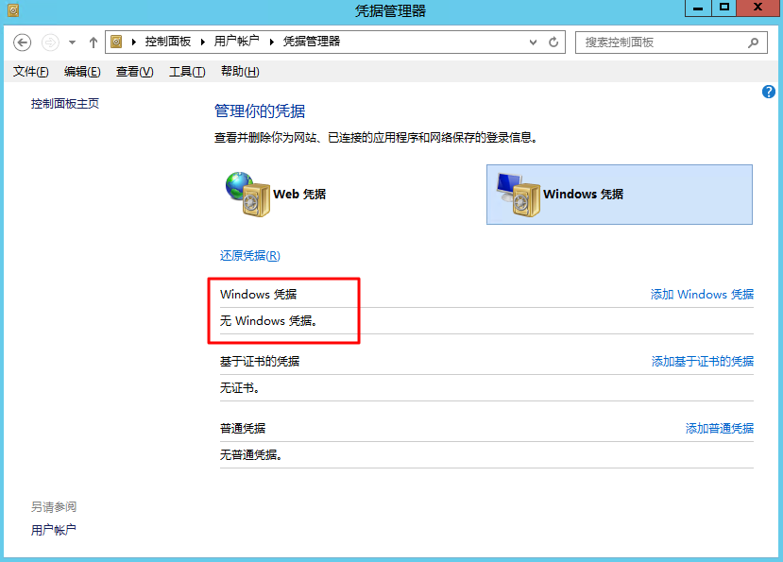Screen dimensions: 783x562
Task: Select the Web 凭据 vault
Action: pyautogui.click(x=276, y=195)
